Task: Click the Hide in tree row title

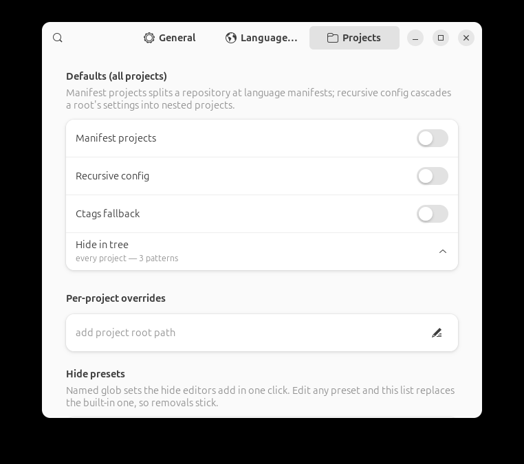Action: (102, 245)
